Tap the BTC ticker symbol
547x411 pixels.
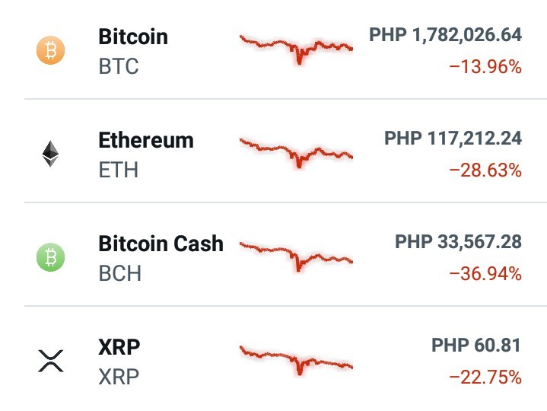119,66
